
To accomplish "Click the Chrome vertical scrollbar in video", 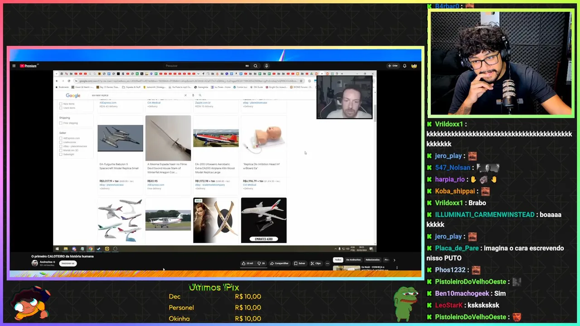I will pyautogui.click(x=374, y=113).
